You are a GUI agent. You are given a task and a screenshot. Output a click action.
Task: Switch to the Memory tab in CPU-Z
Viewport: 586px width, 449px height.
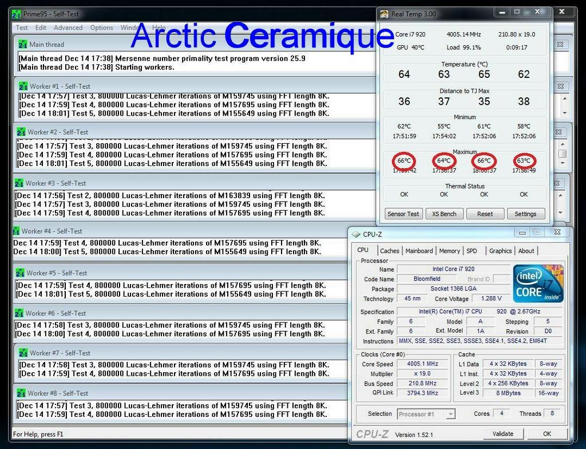[449, 251]
